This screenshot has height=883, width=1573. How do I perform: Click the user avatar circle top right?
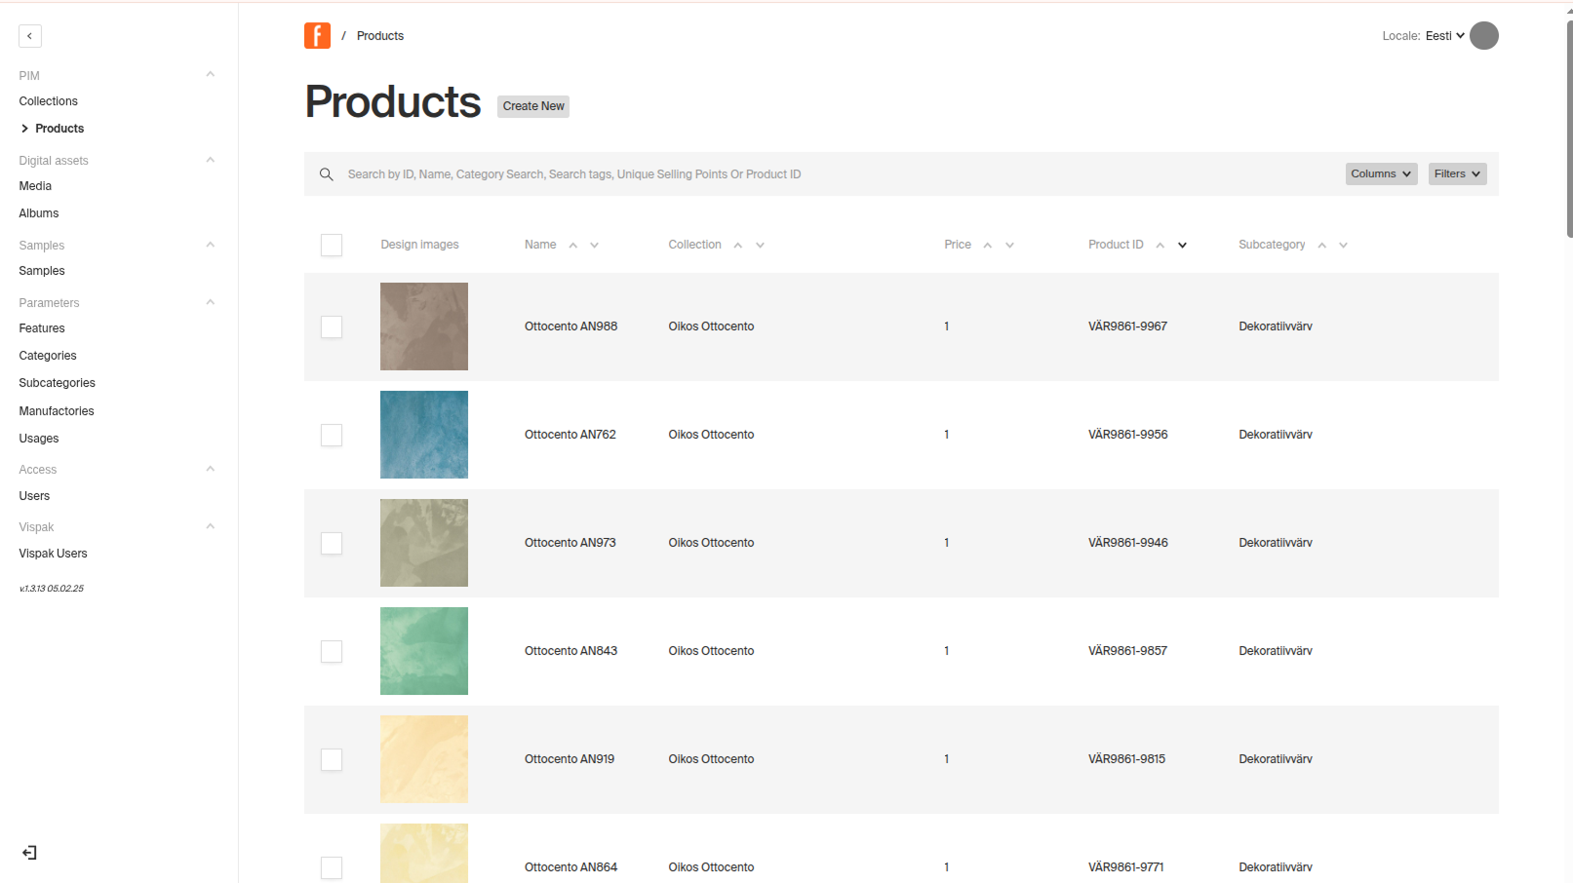pos(1484,35)
